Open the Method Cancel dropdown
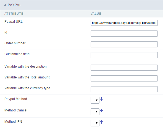Image resolution: width=163 pixels, height=130 pixels. tap(95, 112)
